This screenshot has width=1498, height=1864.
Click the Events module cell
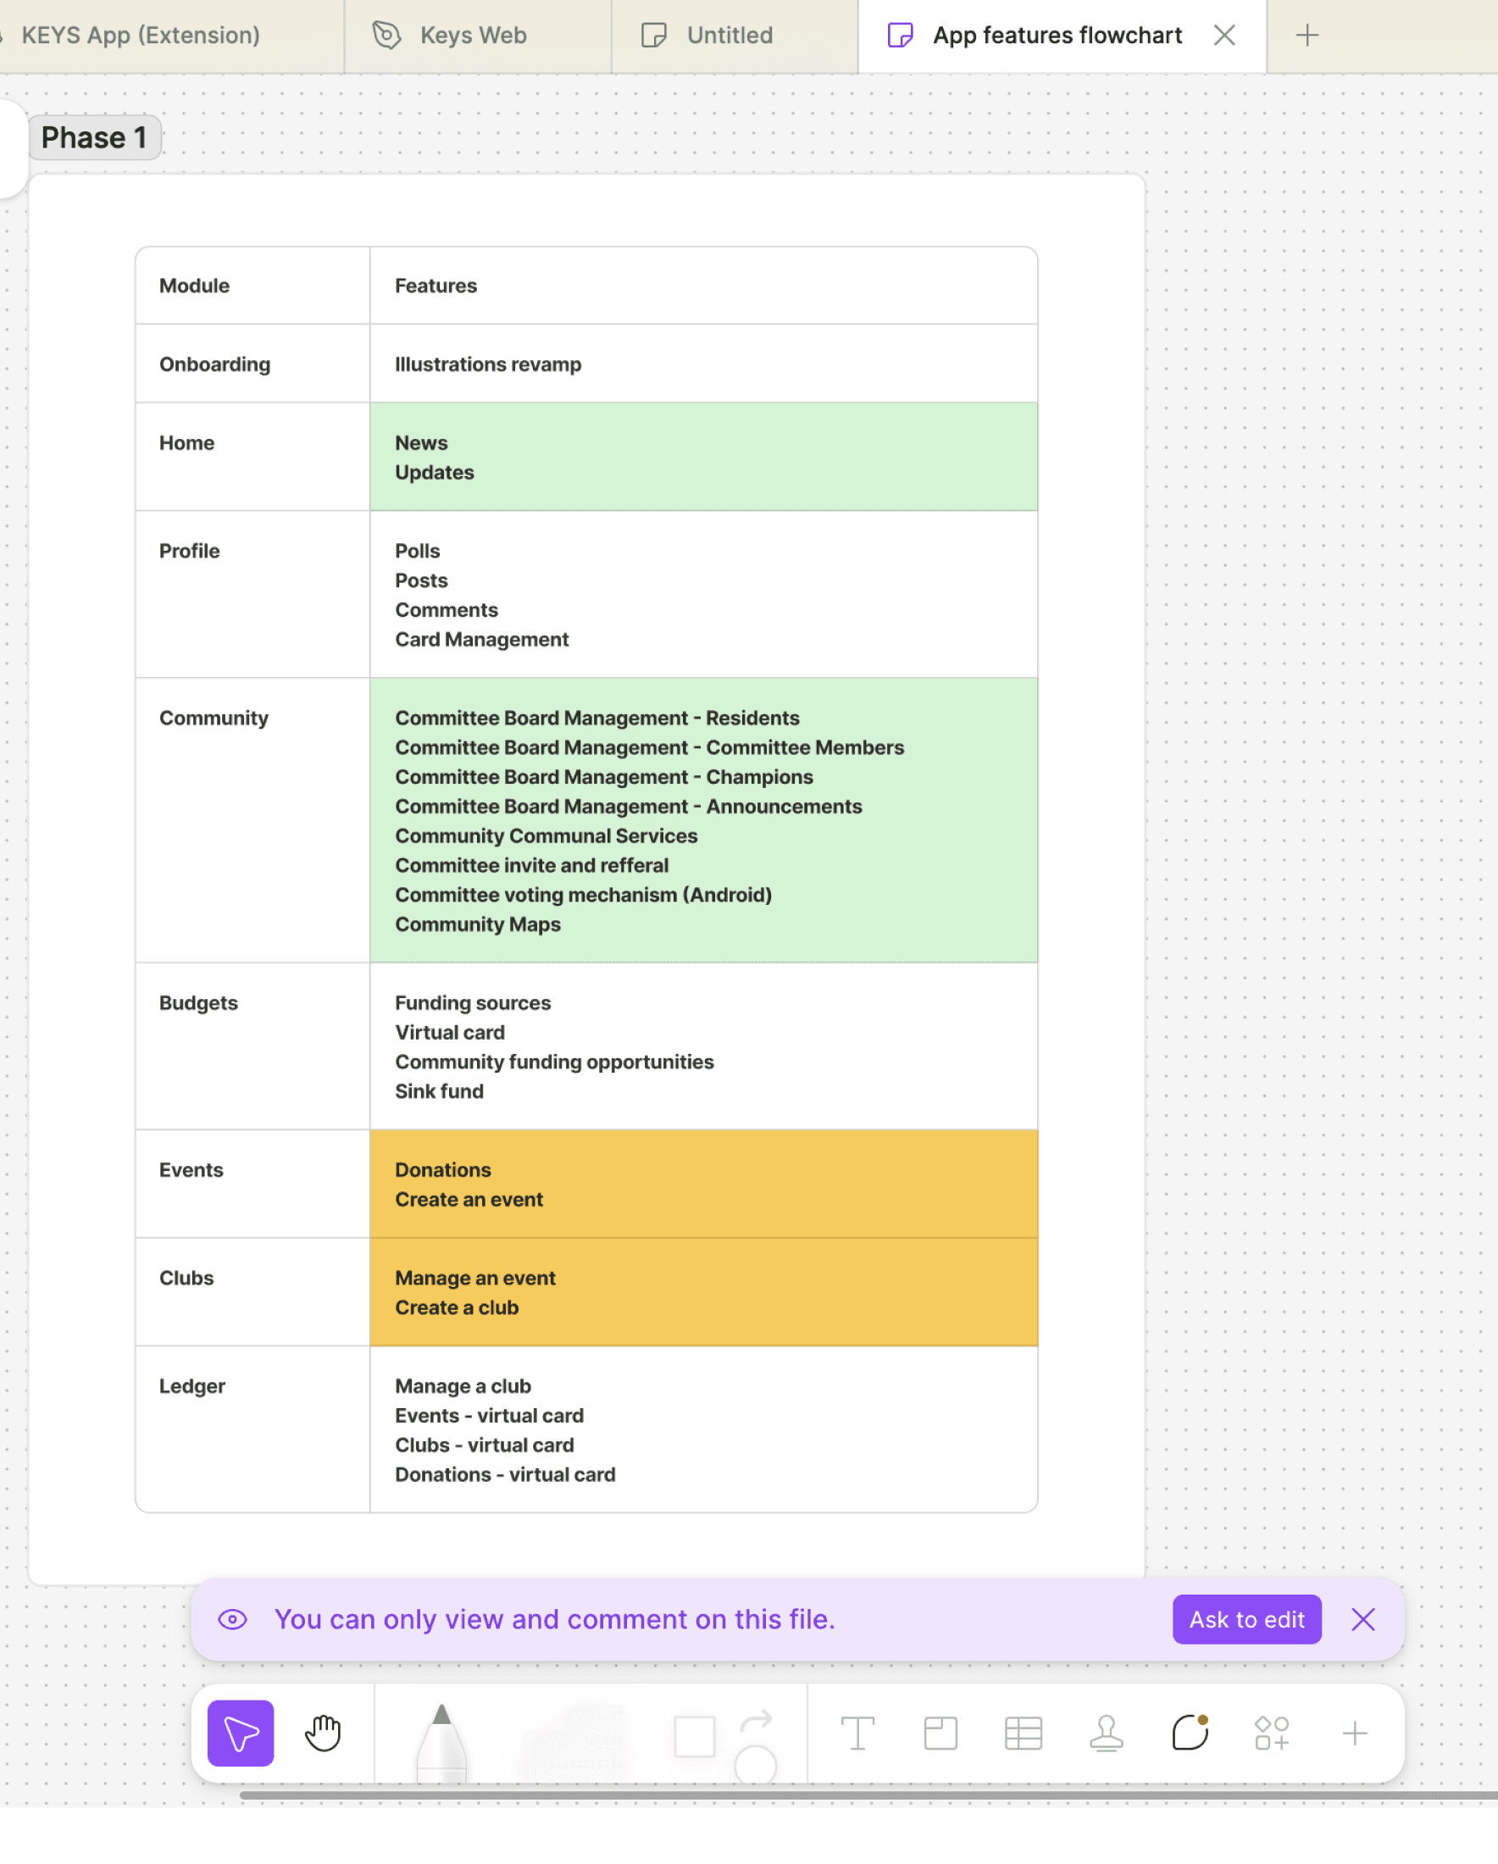pos(252,1184)
